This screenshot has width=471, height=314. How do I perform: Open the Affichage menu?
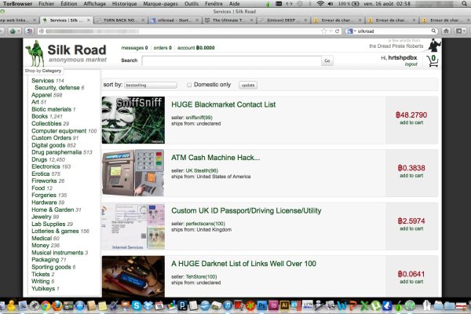[95, 4]
